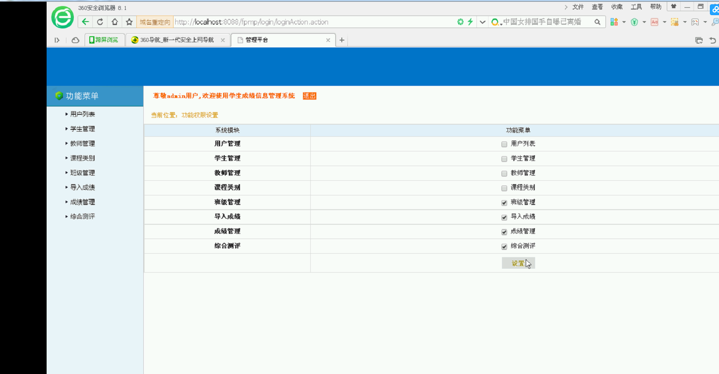Open the 文件 menu
Viewport: 719px width, 374px height.
[578, 7]
